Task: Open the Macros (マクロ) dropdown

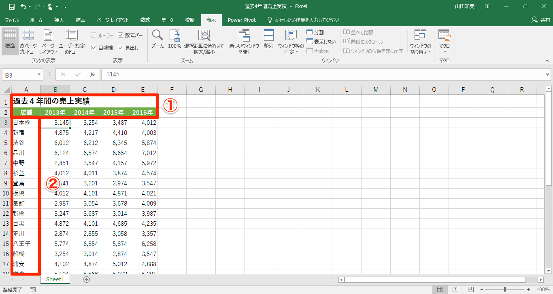Action: 445,42
